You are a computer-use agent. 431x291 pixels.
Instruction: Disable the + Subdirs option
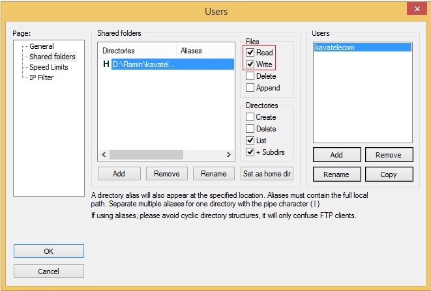pos(250,152)
